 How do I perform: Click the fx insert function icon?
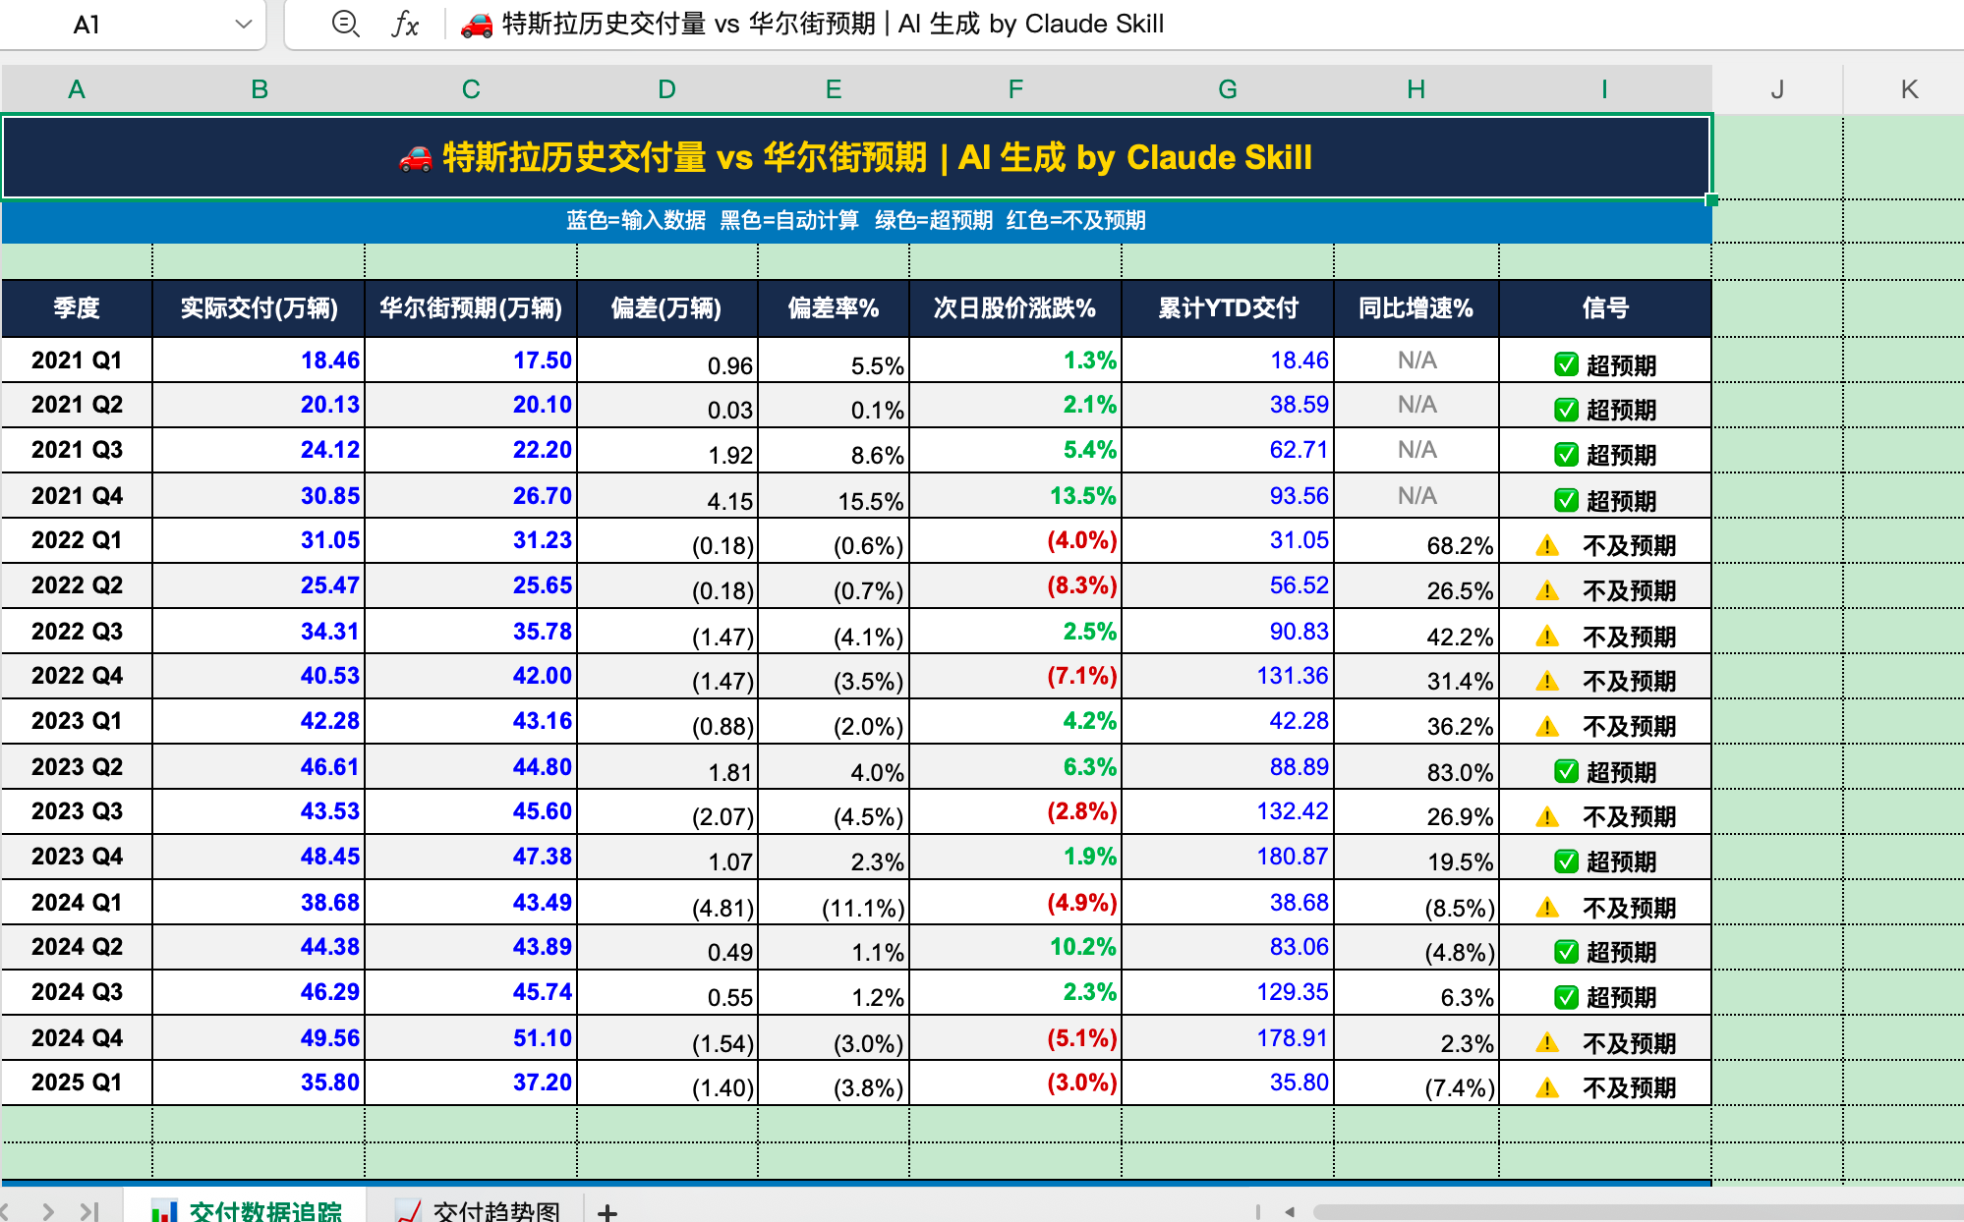tap(404, 24)
